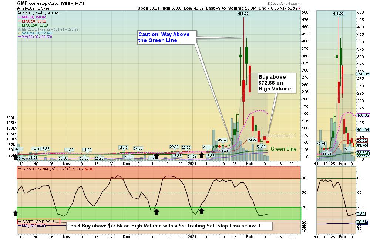Click the Slow STO %K red line icon

click(20, 169)
